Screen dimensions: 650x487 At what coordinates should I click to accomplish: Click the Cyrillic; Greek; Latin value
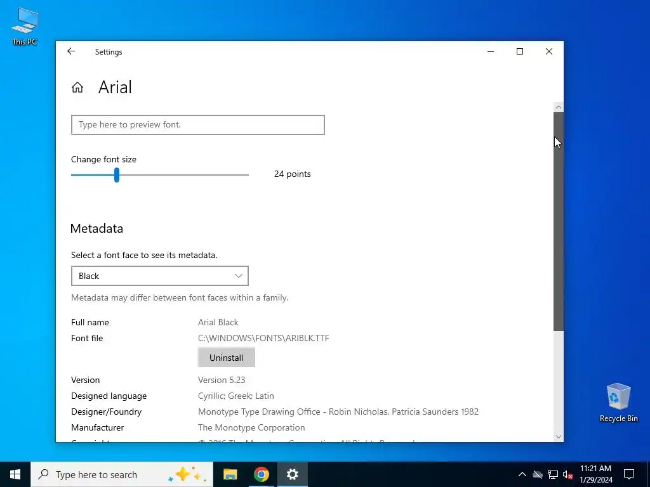pyautogui.click(x=236, y=396)
